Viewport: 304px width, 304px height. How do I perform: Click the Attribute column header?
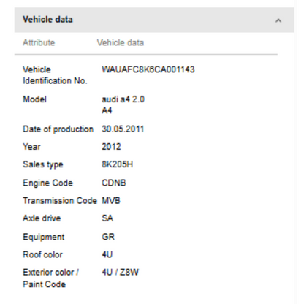tap(39, 42)
